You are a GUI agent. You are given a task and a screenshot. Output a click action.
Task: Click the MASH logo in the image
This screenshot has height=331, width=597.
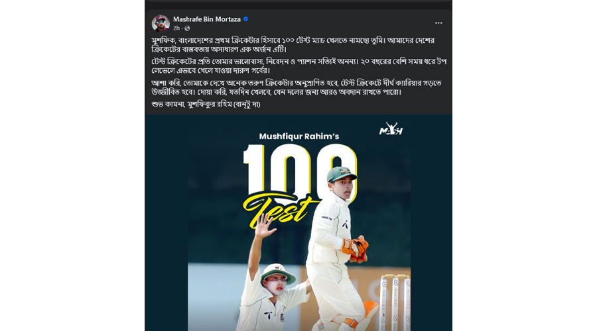pos(391,128)
